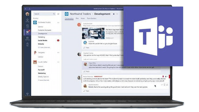Screen dimensions: 199x112
Task: Open more options for Fourth Coffee team
Action: (x=58, y=62)
